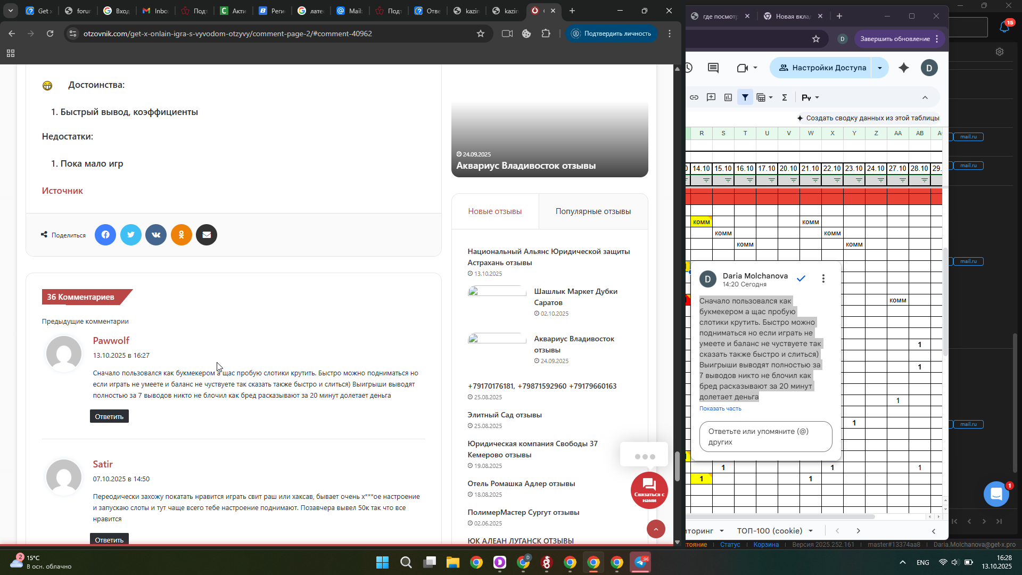
Task: Toggle the filter button in Sheets toolbar
Action: (745, 97)
